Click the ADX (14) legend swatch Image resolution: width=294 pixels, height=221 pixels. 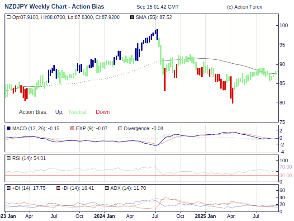[x=107, y=188]
